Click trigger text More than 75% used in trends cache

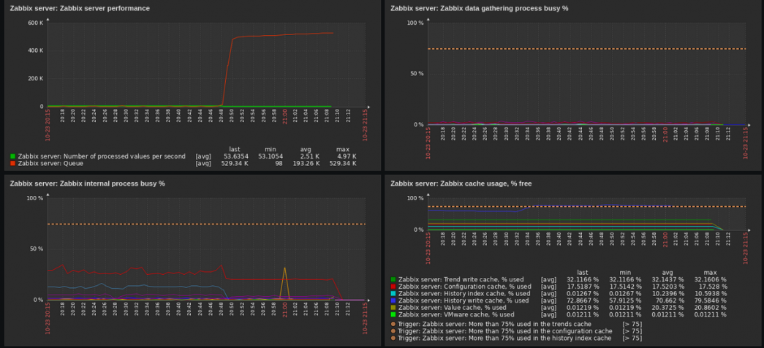coord(494,324)
